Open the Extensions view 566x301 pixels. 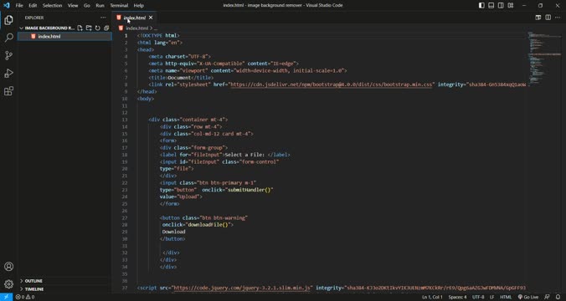pos(8,91)
